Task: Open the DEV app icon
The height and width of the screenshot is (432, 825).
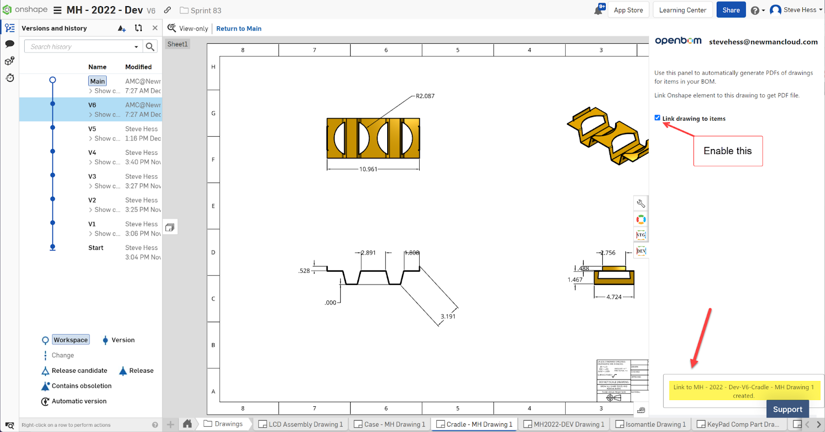Action: 641,251
